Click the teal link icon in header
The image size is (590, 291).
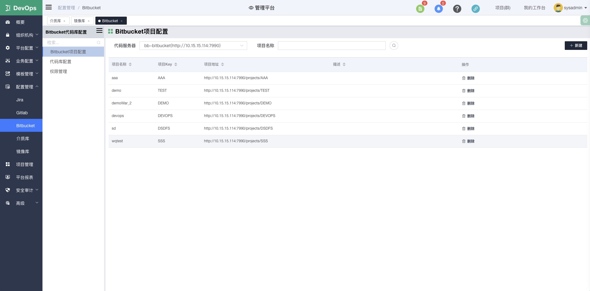click(476, 9)
